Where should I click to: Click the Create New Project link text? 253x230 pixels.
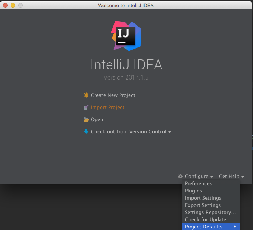tap(113, 95)
